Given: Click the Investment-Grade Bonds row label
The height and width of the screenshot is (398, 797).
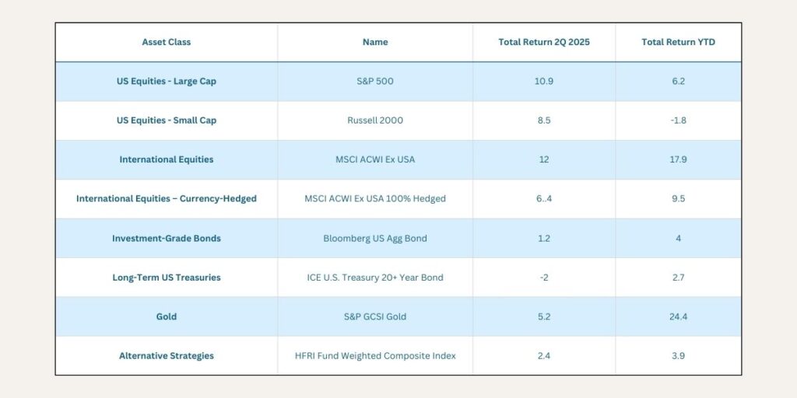Looking at the screenshot, I should 166,238.
